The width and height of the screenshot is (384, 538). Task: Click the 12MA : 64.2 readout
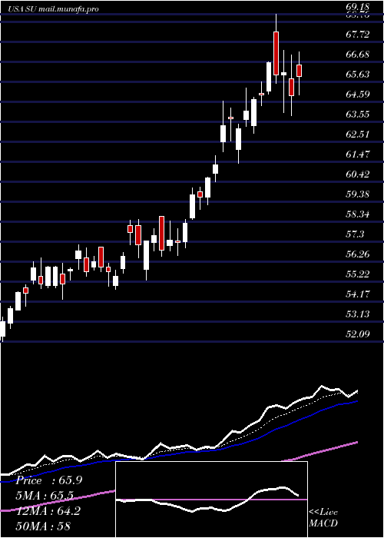(x=48, y=511)
